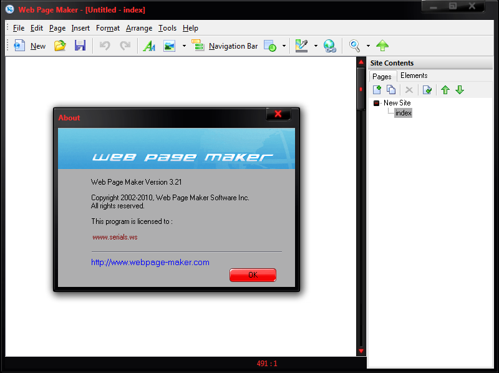Click the vertical scrollbar down arrow

click(361, 351)
